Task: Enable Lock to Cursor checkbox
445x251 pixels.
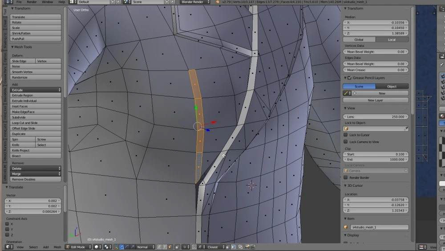Action: click(x=345, y=135)
